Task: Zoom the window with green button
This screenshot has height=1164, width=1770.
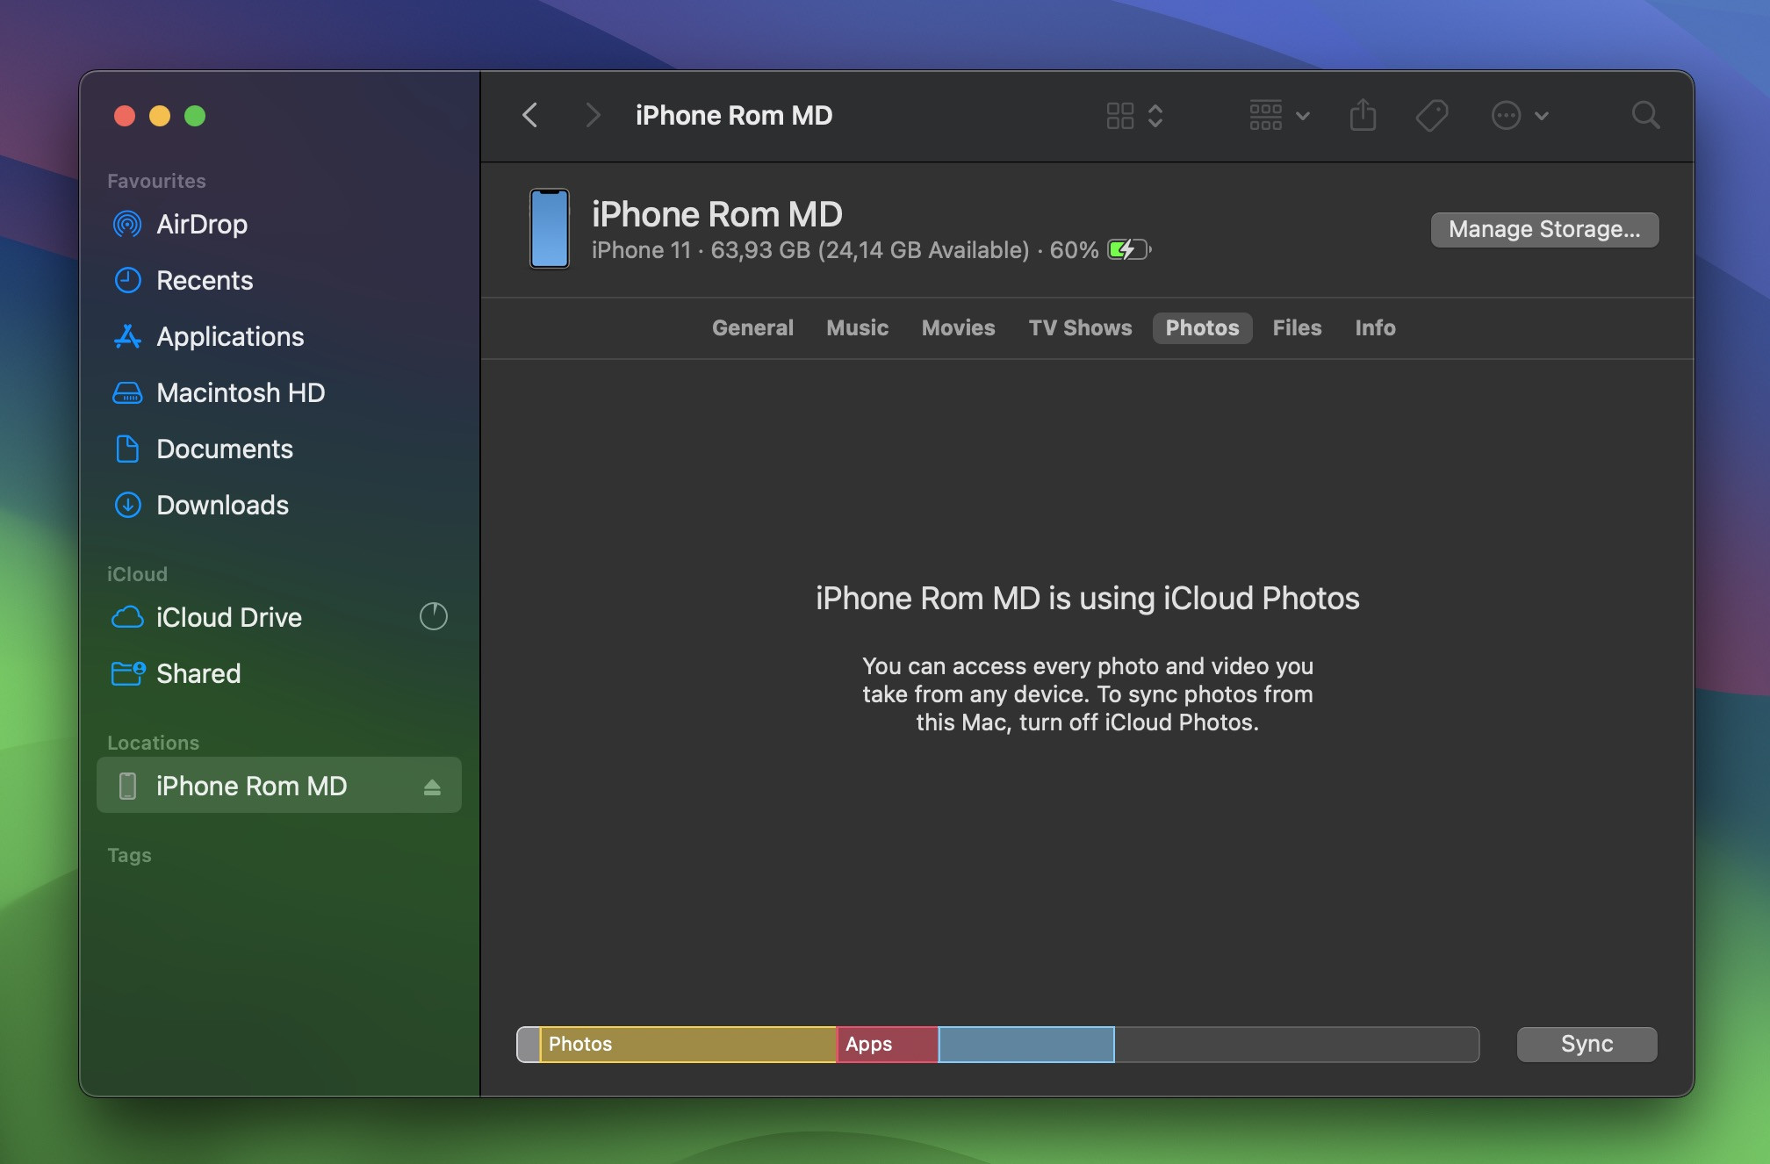Action: click(195, 116)
